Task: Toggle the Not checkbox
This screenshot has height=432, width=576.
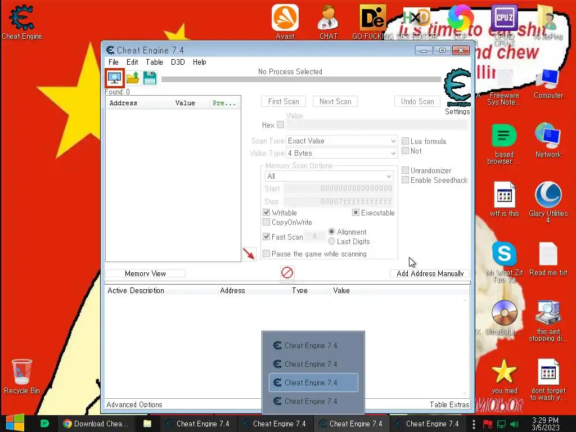Action: click(x=405, y=151)
